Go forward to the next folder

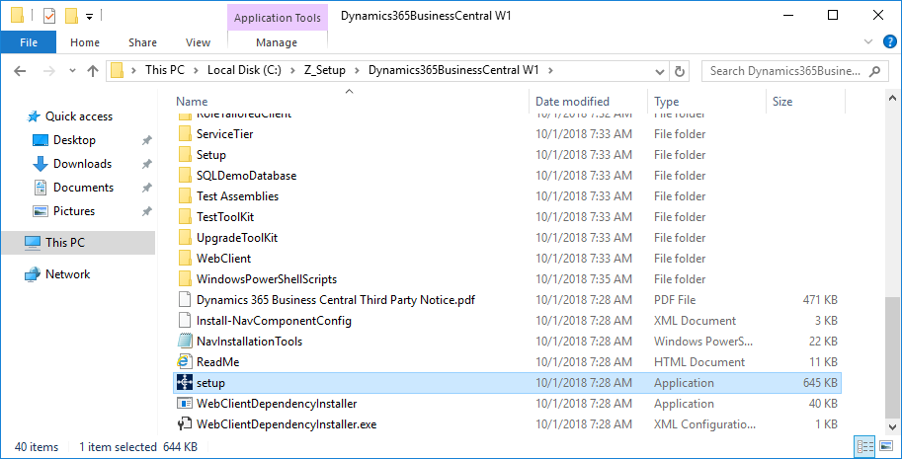pyautogui.click(x=48, y=71)
